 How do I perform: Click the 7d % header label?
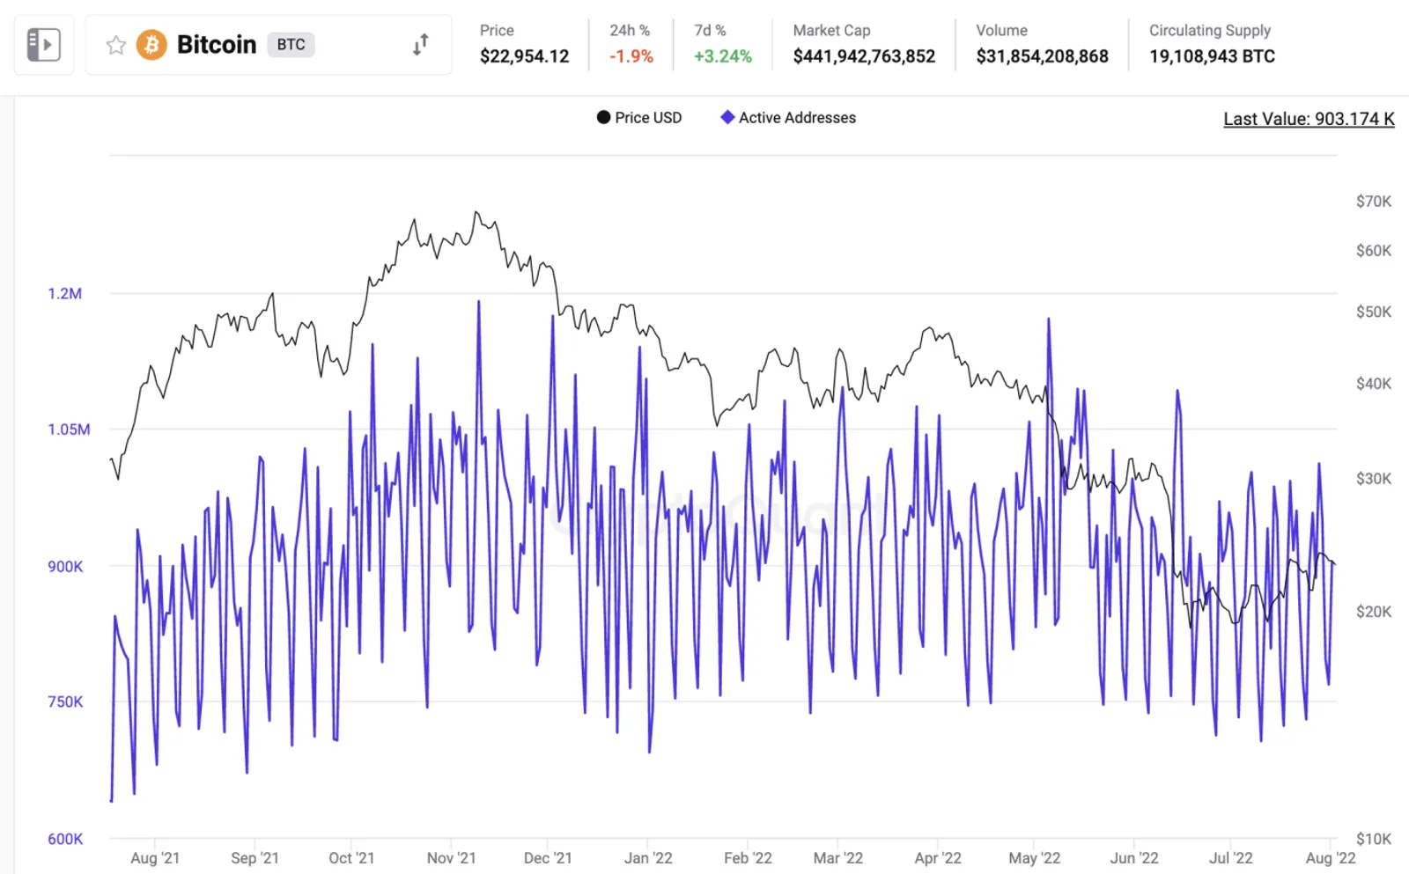tap(710, 31)
